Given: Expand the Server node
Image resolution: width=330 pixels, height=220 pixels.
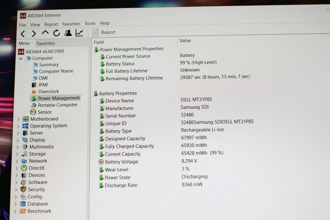Looking at the screenshot, I should 18,133.
